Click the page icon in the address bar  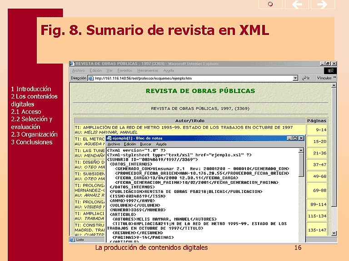(91, 78)
